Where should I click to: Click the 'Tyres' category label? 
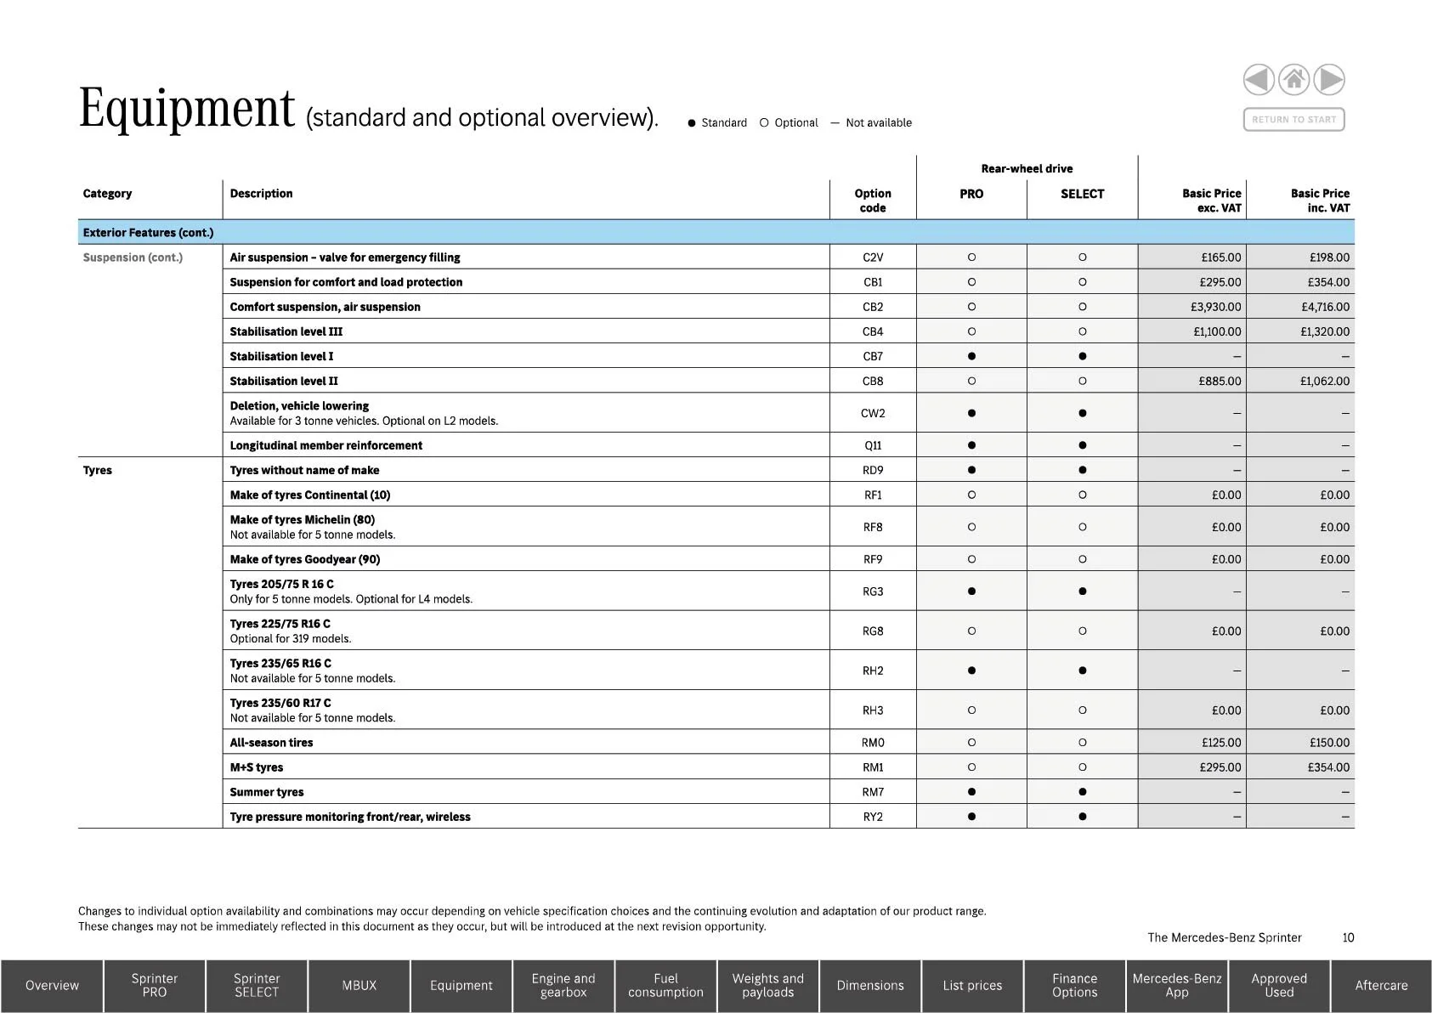tap(98, 470)
